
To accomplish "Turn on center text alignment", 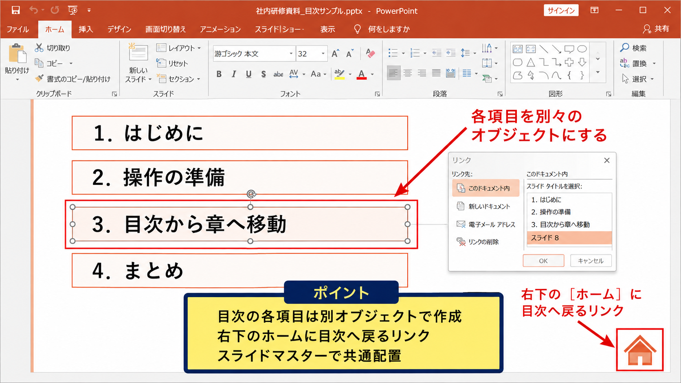I will (x=408, y=73).
